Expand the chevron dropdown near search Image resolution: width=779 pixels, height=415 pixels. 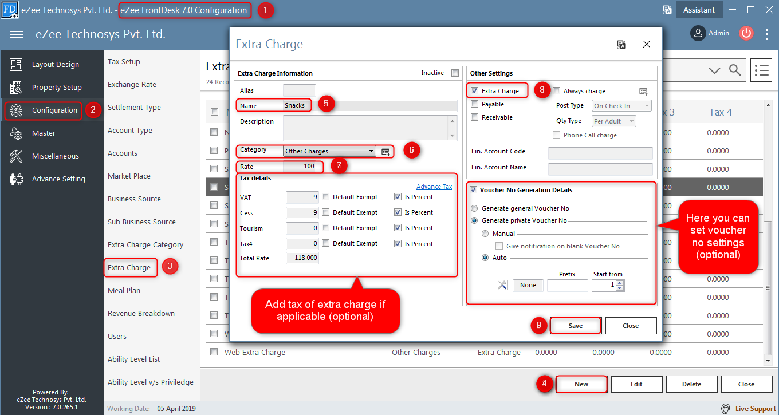[x=714, y=70]
